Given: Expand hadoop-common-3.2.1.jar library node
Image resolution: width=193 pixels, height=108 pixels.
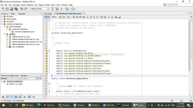Looking at the screenshot, I should point(7,37).
